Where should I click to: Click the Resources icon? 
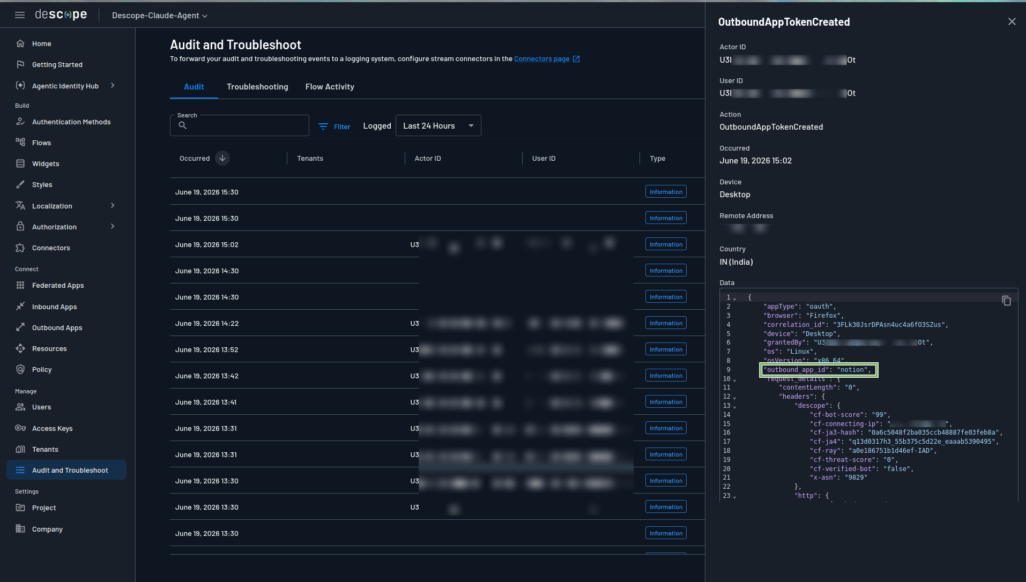click(20, 348)
